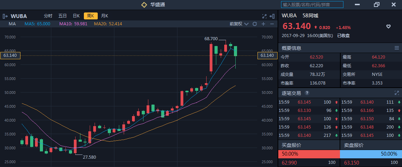This screenshot has height=167, width=402.
Task: Collapse the left sidebar panel icon
Action: (5, 16)
